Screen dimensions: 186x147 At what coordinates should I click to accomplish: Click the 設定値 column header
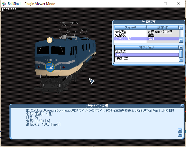[x=162, y=28]
